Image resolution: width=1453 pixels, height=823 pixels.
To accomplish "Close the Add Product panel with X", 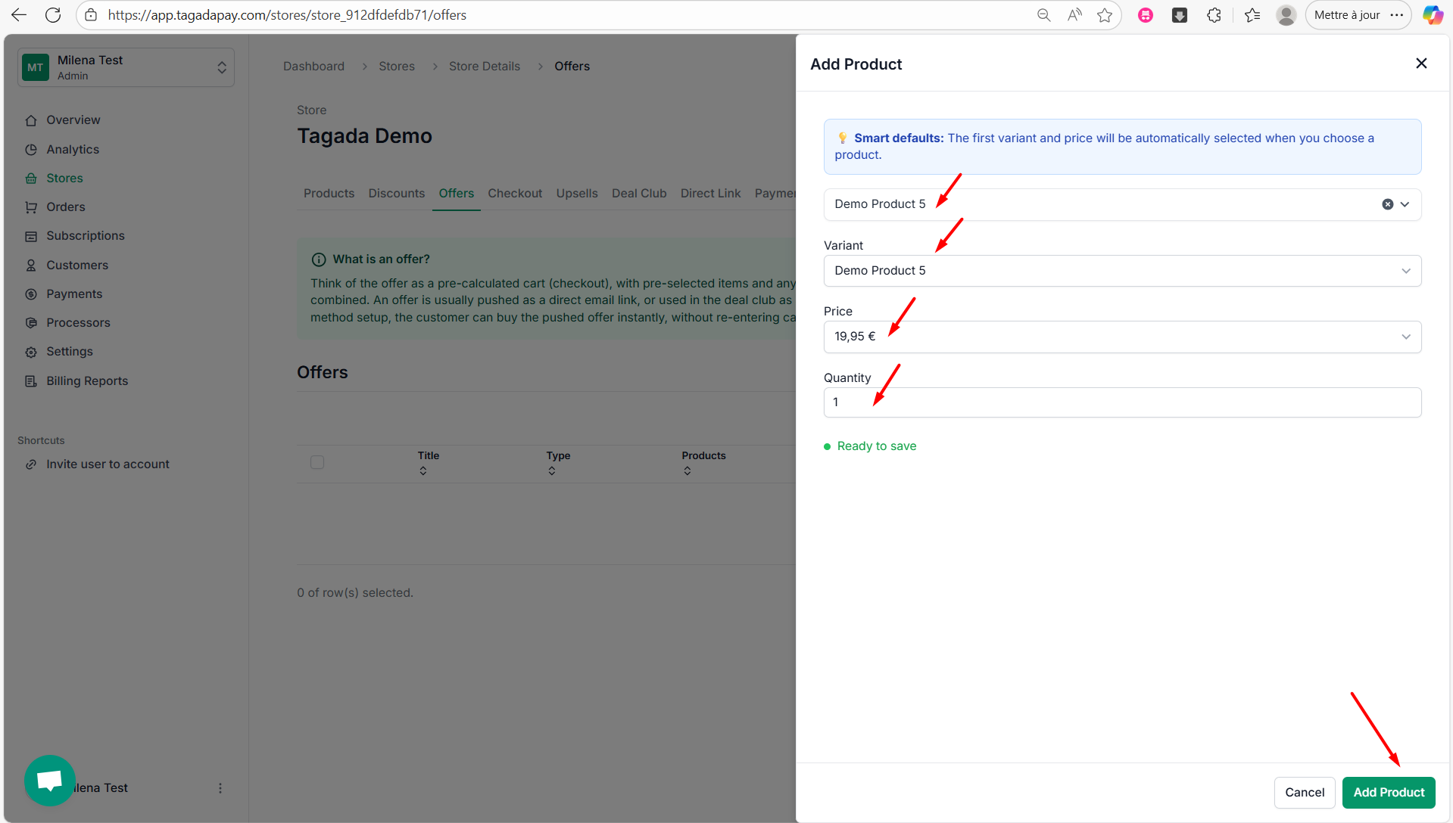I will 1421,64.
